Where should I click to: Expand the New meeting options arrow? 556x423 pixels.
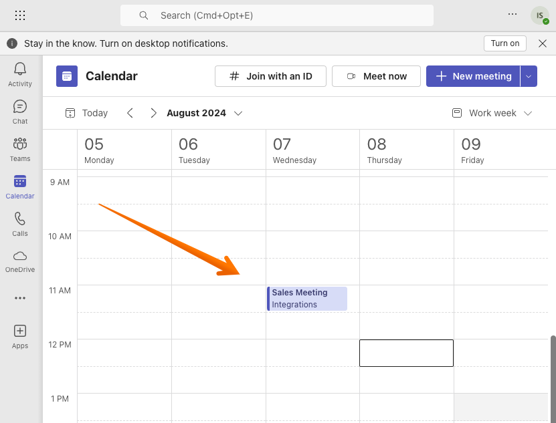click(x=529, y=76)
